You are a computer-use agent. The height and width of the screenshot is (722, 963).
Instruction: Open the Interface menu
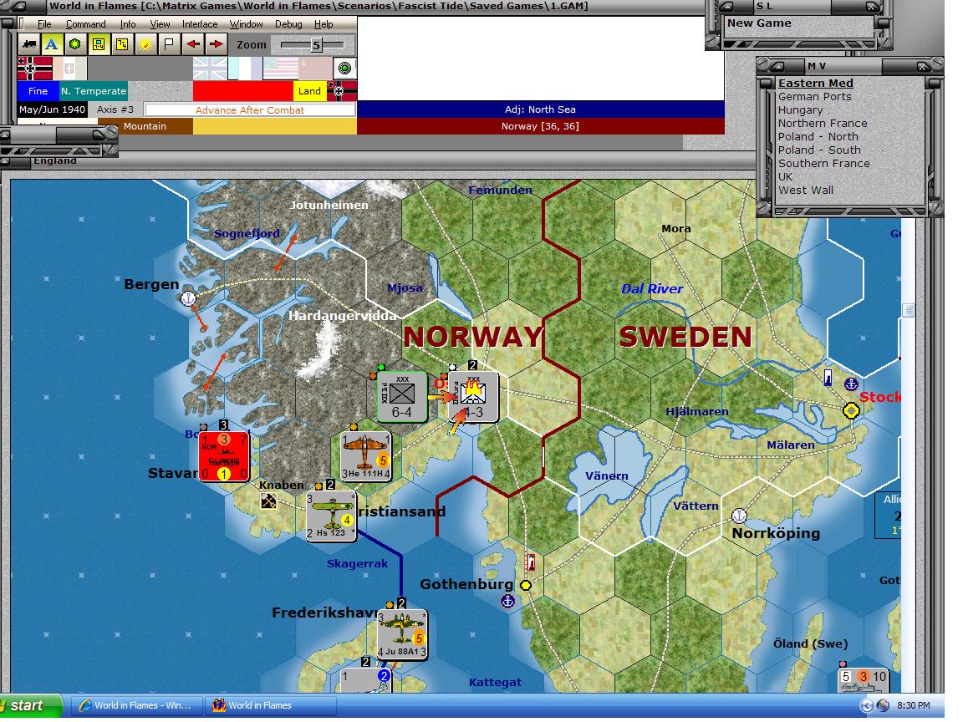click(200, 24)
